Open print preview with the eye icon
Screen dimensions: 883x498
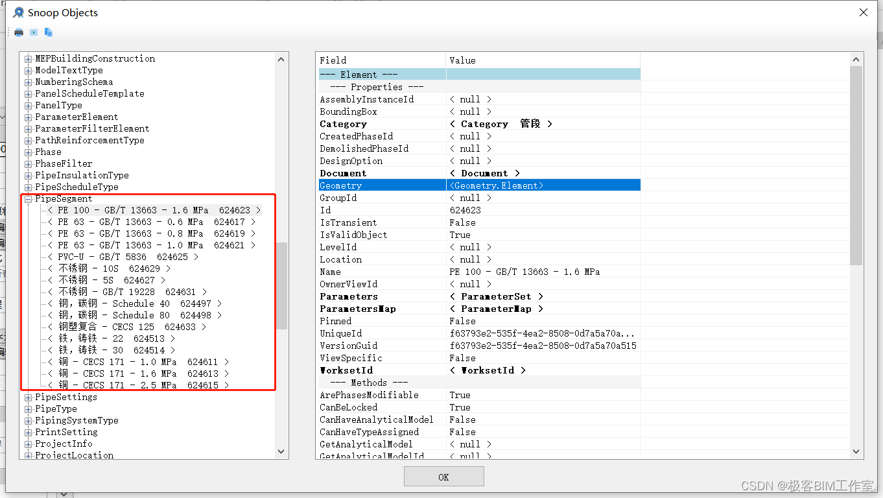click(x=34, y=32)
